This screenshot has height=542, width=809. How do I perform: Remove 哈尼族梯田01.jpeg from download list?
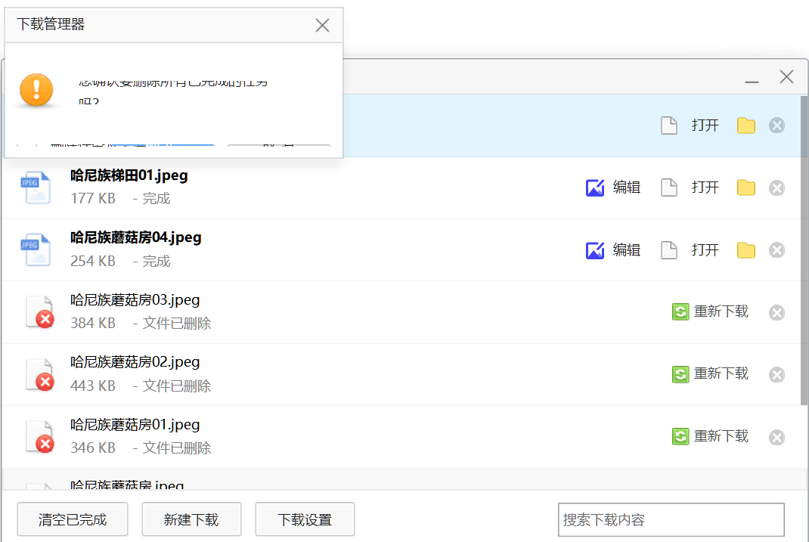[x=776, y=188]
